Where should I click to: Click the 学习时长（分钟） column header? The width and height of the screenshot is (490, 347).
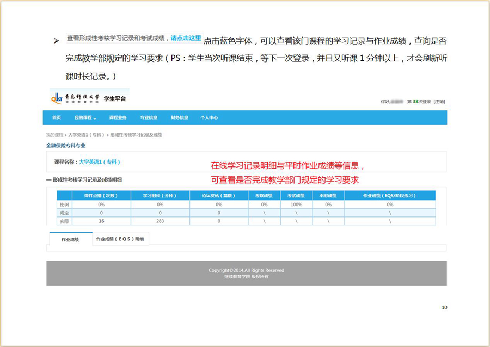[x=160, y=195]
